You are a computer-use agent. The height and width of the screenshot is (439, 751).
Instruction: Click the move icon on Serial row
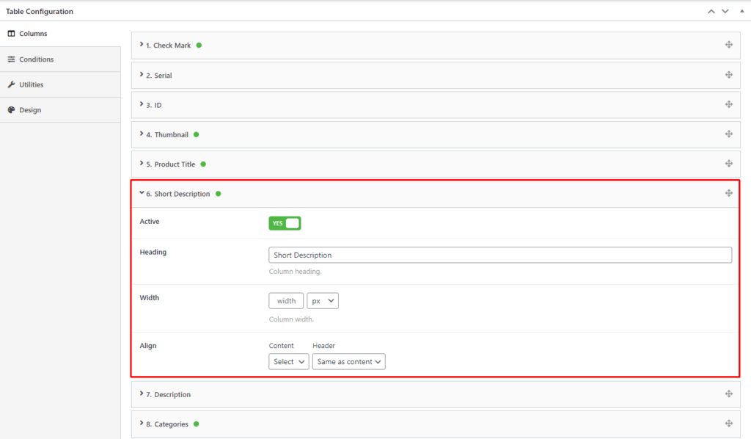(x=728, y=75)
